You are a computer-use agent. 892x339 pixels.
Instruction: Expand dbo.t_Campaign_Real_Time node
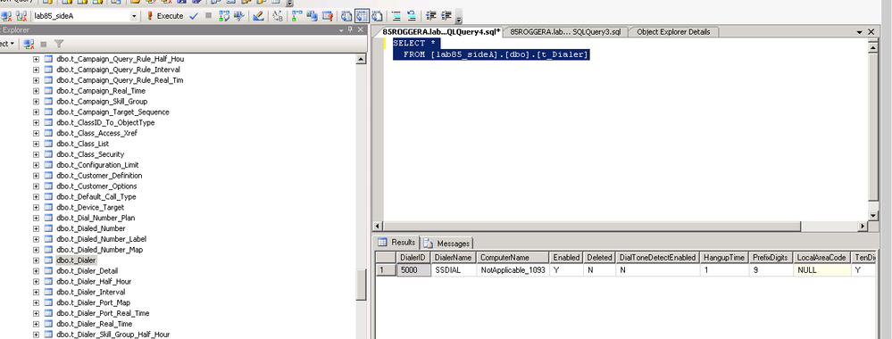(x=37, y=90)
